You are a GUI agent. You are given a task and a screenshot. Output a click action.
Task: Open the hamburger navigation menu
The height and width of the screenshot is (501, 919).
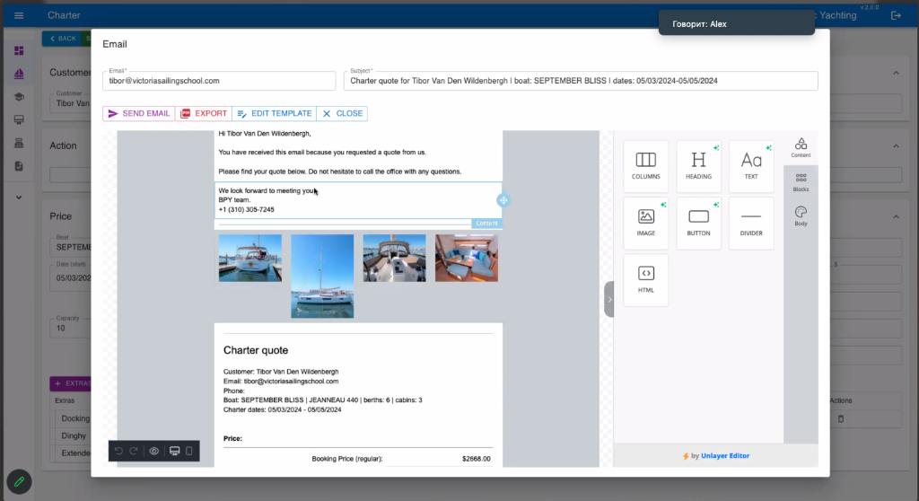tap(19, 15)
